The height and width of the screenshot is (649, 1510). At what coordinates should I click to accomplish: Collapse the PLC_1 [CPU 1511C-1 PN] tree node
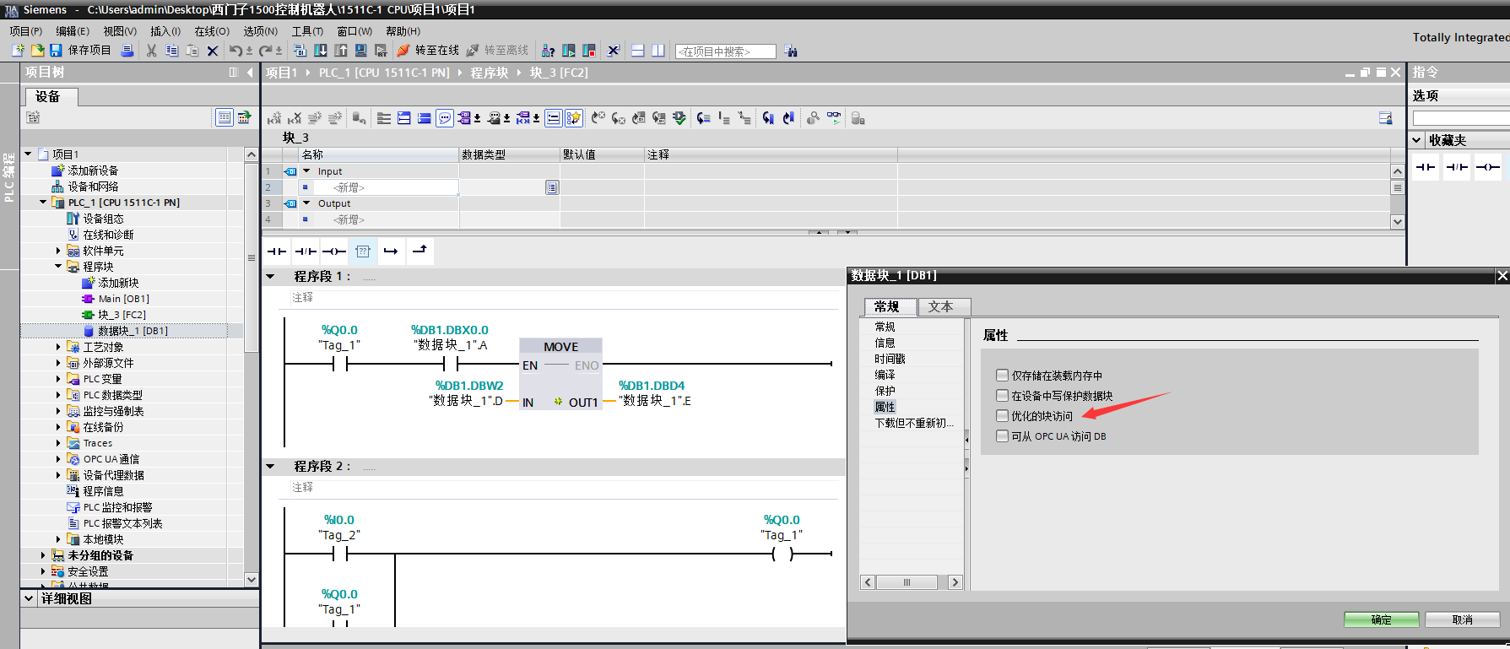(x=43, y=203)
